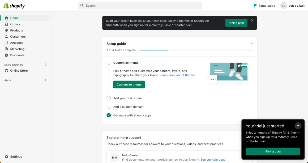Collapse the trial notification popup

click(298, 126)
